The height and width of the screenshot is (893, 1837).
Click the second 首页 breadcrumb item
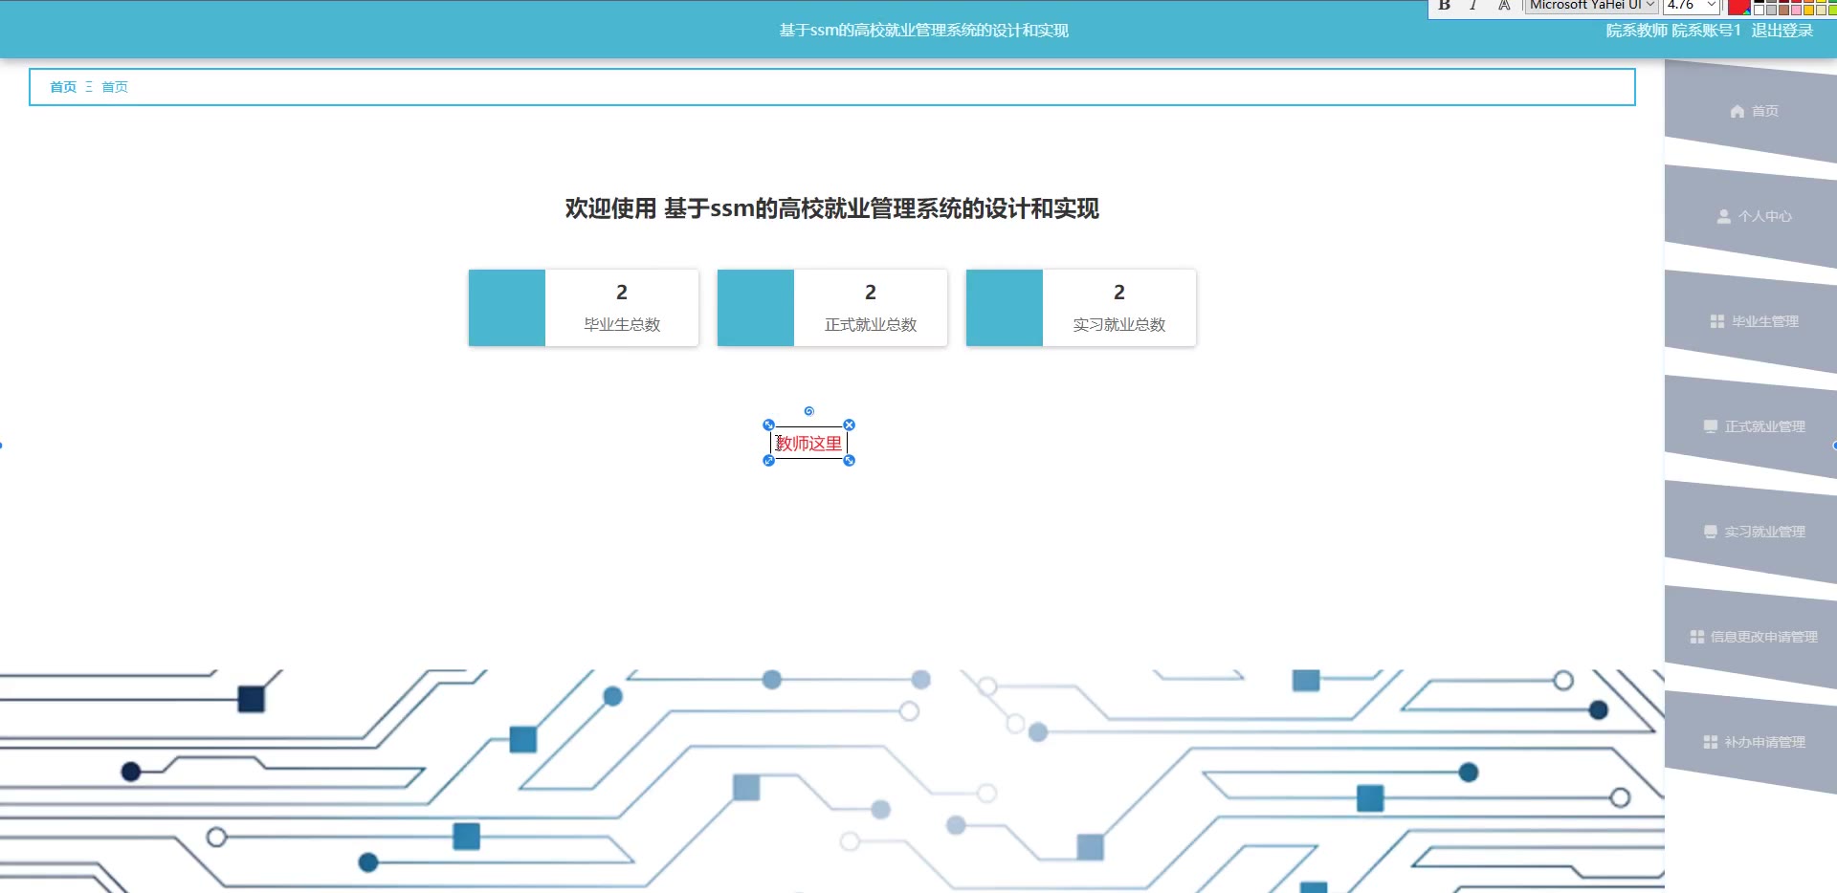115,87
